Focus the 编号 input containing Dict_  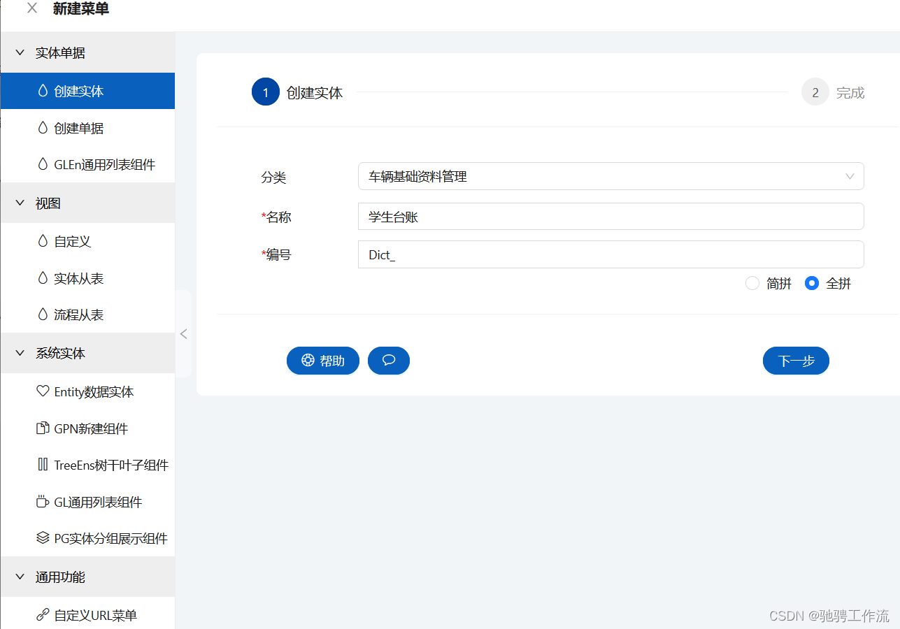tap(610, 254)
